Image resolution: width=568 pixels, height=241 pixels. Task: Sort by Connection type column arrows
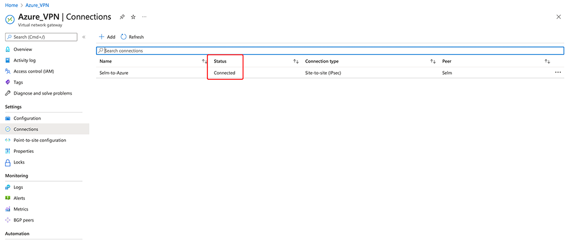[x=433, y=61]
